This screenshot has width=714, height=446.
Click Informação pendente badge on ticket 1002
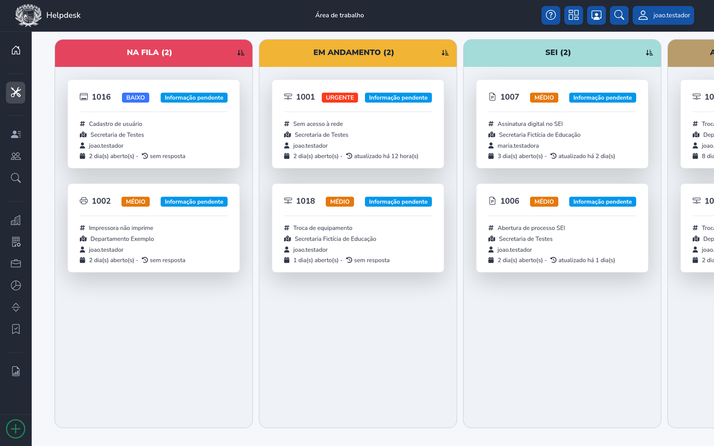tap(194, 202)
